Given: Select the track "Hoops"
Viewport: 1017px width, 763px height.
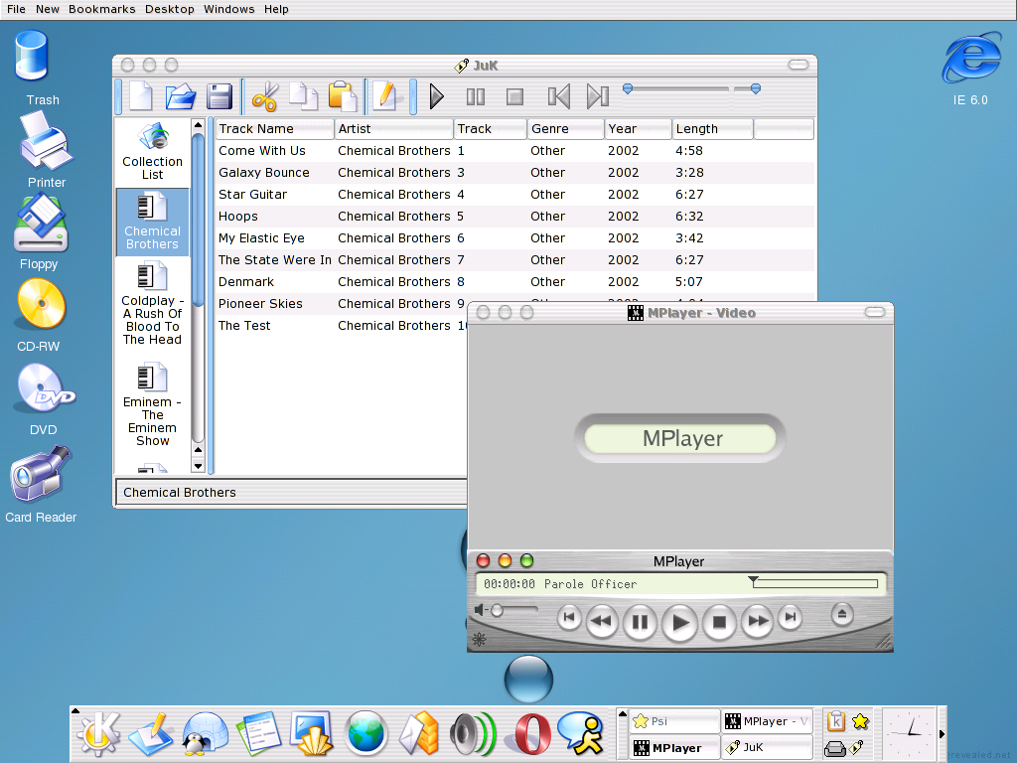Looking at the screenshot, I should tap(515, 216).
